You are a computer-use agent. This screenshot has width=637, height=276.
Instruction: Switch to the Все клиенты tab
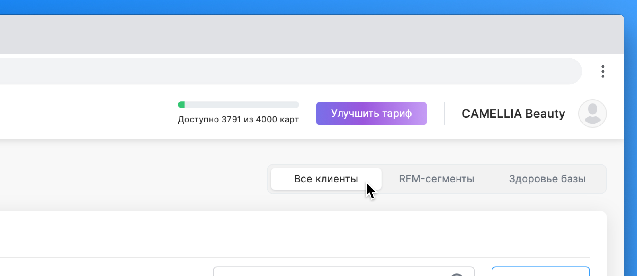[326, 179]
